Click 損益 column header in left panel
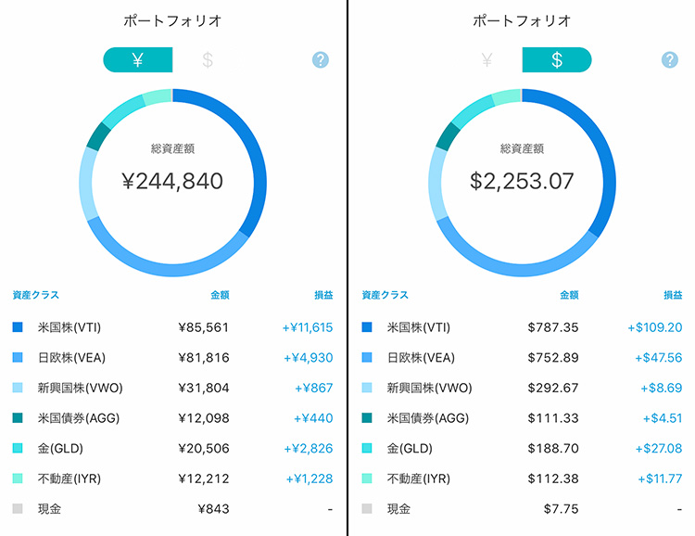Image resolution: width=695 pixels, height=536 pixels. tap(323, 295)
